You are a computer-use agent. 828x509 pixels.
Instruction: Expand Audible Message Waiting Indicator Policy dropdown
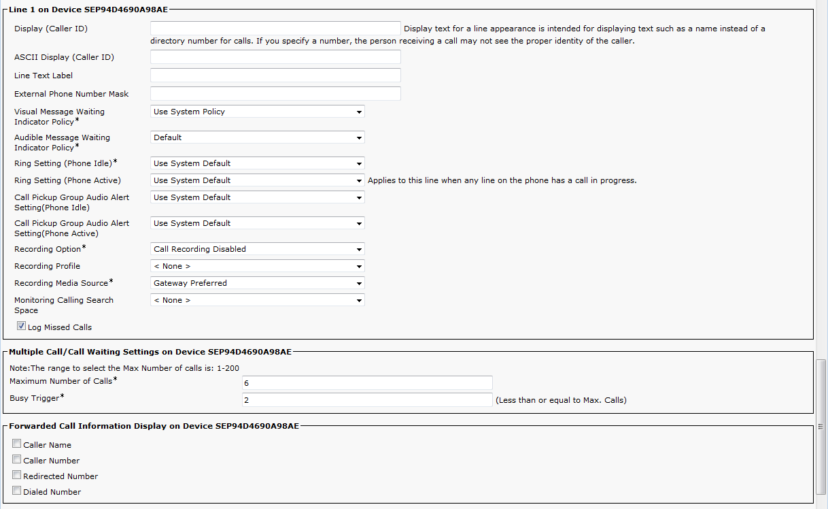pyautogui.click(x=257, y=137)
